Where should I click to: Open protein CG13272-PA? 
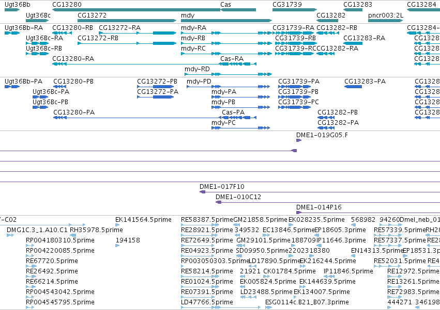tap(156, 97)
